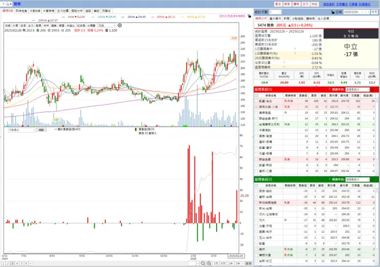Click the zoom in magnifier below chart
Viewport: 380px width, 267px height.
click(209, 263)
